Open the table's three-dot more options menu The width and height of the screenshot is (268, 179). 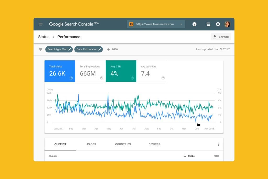[x=218, y=144]
